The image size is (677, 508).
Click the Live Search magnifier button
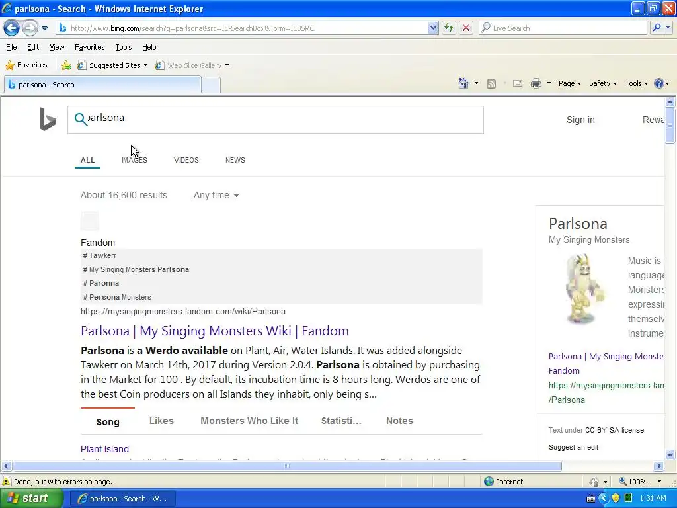coord(657,28)
